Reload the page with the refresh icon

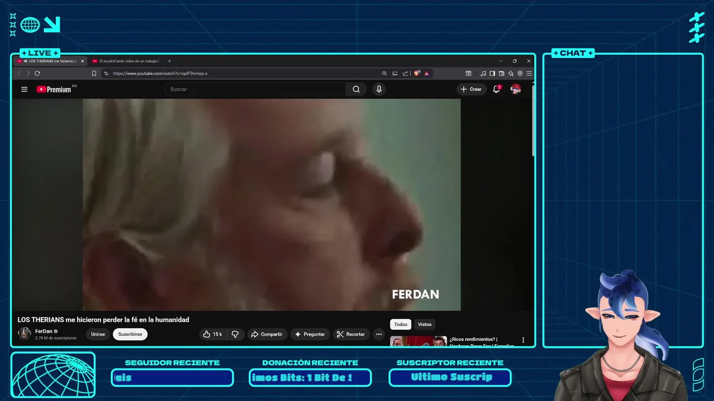37,74
